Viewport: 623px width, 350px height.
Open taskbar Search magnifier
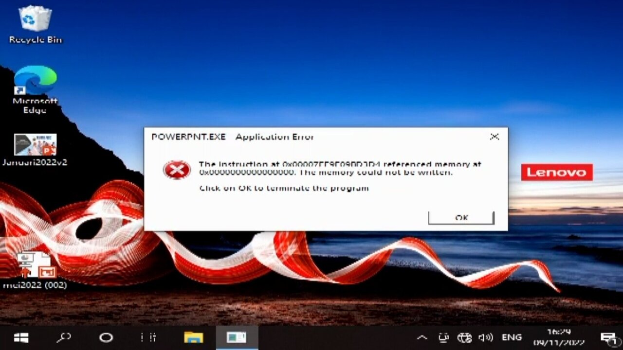pyautogui.click(x=64, y=337)
